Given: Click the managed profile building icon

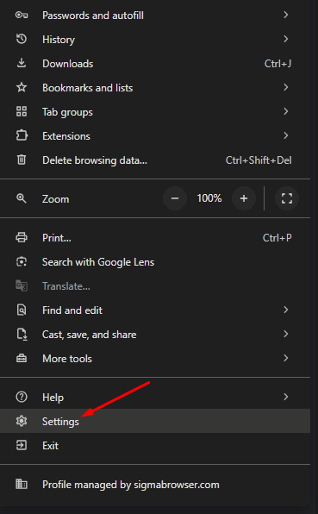Looking at the screenshot, I should point(22,484).
